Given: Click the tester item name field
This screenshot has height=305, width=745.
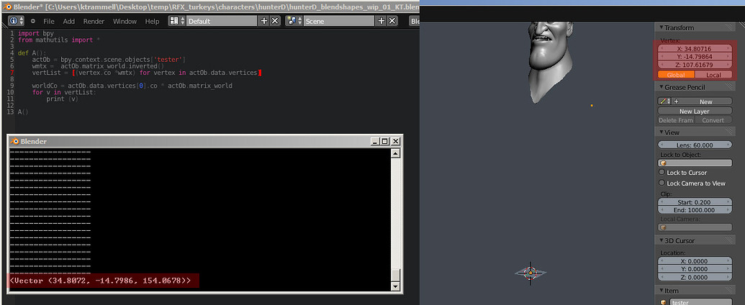Looking at the screenshot, I should click(x=701, y=302).
